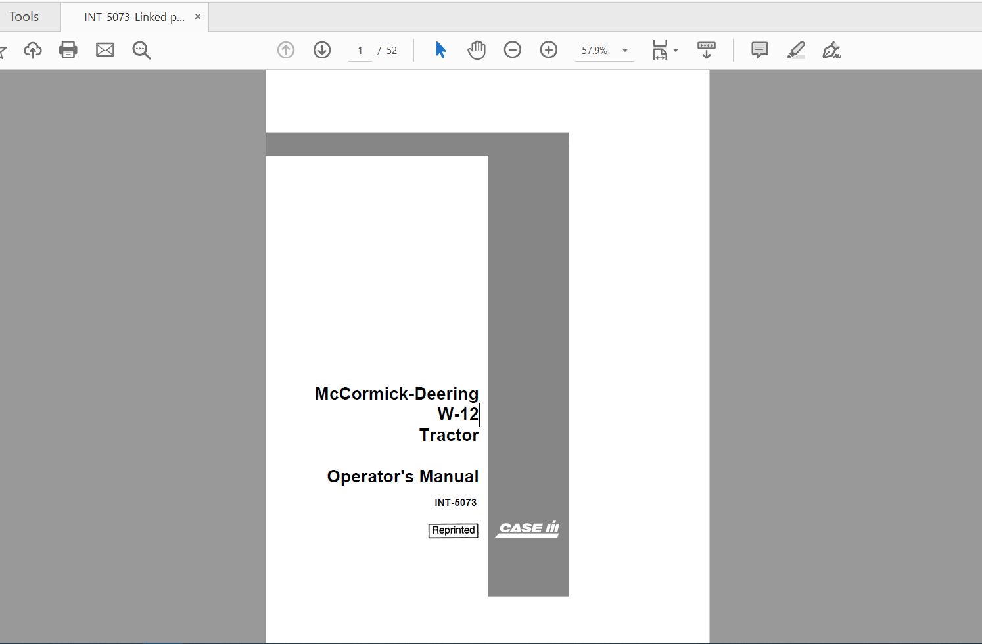Open the Tools tab

[24, 16]
